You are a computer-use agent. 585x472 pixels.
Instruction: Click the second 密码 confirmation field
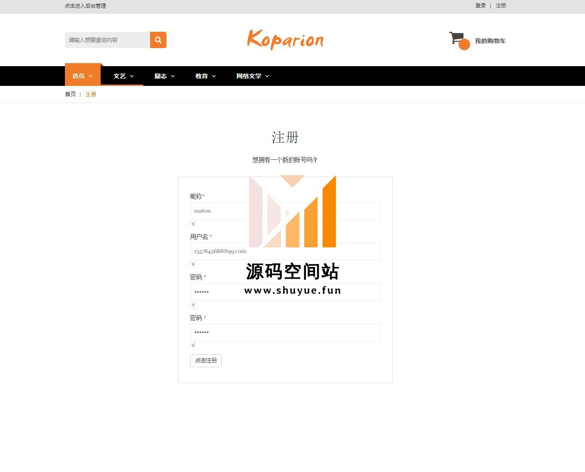tap(285, 332)
